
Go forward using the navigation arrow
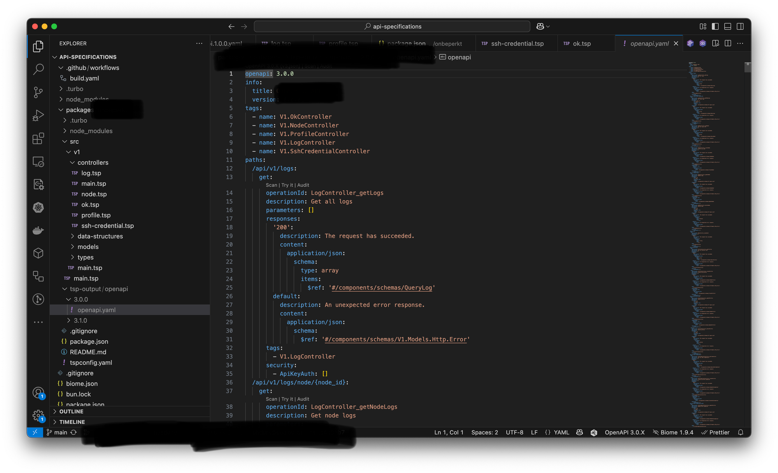244,26
